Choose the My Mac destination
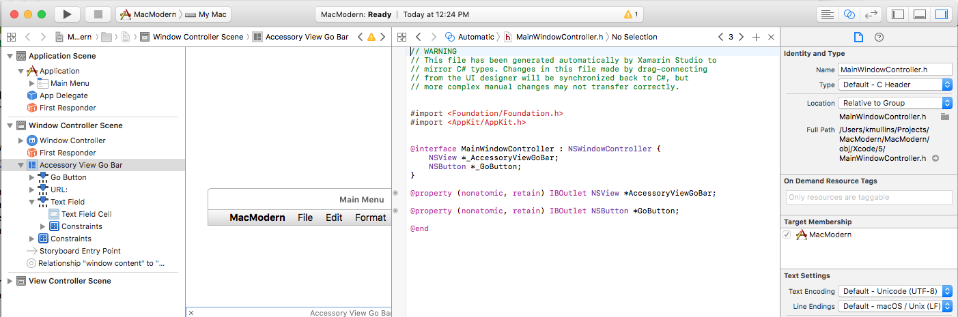This screenshot has height=317, width=958. point(207,14)
